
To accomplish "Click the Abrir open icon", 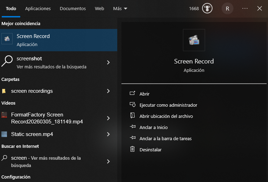I will [x=133, y=93].
